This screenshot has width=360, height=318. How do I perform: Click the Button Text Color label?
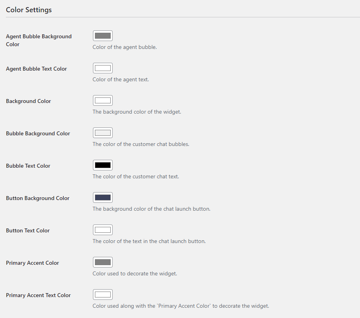tap(28, 231)
